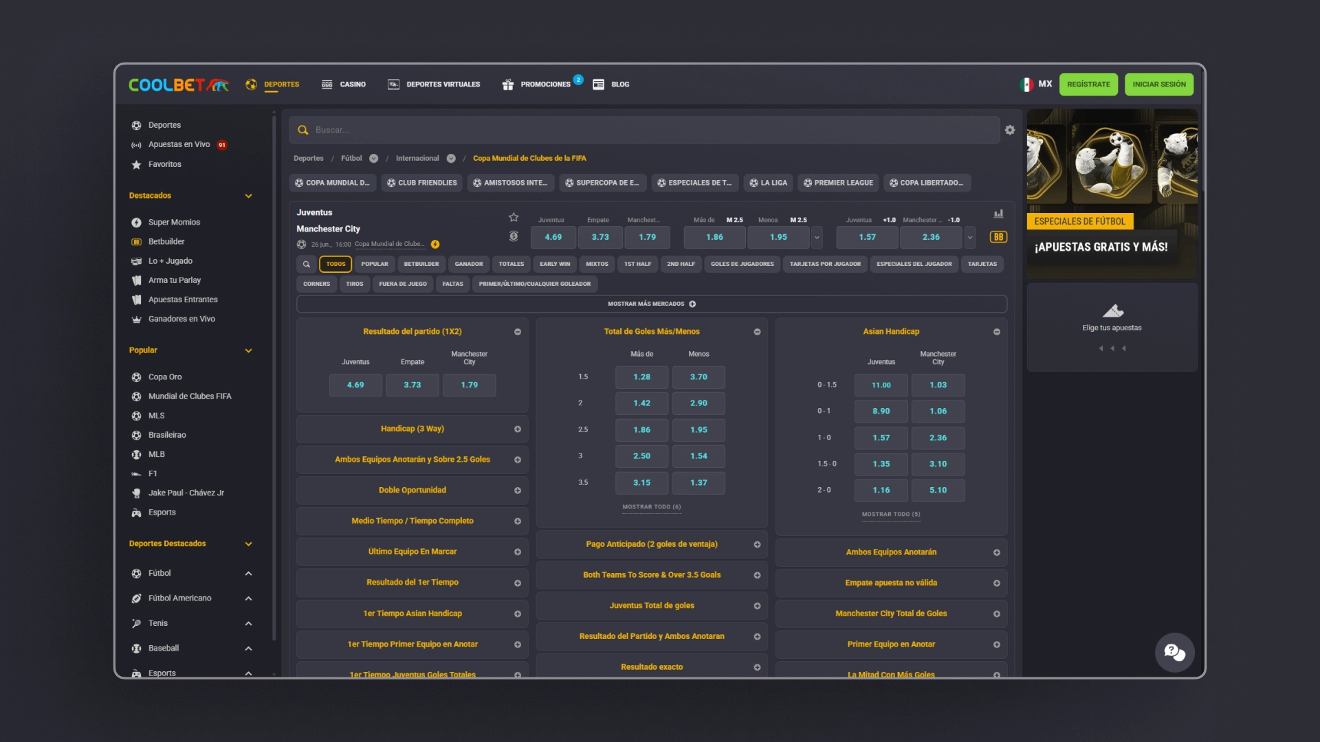Image resolution: width=1320 pixels, height=742 pixels.
Task: Click the market search magnifier button
Action: (307, 264)
